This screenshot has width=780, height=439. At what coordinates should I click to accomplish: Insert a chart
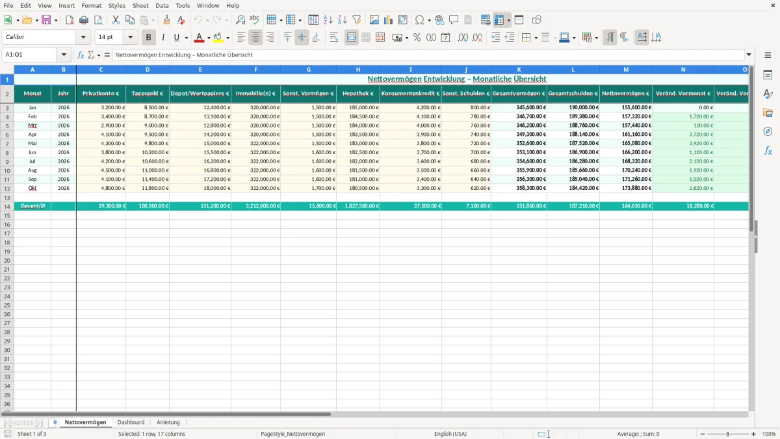click(x=389, y=20)
